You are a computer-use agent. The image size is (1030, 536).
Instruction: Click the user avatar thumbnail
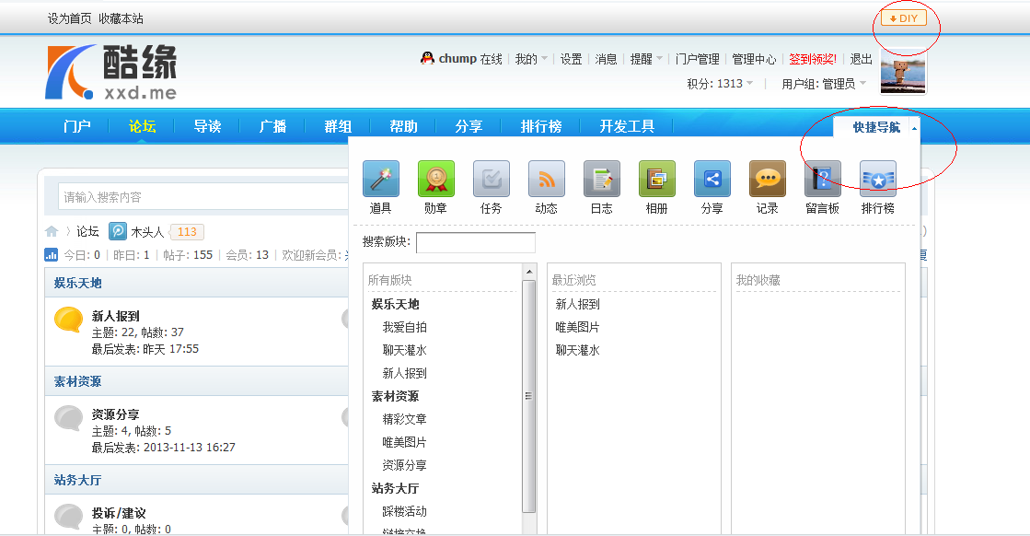[x=903, y=72]
